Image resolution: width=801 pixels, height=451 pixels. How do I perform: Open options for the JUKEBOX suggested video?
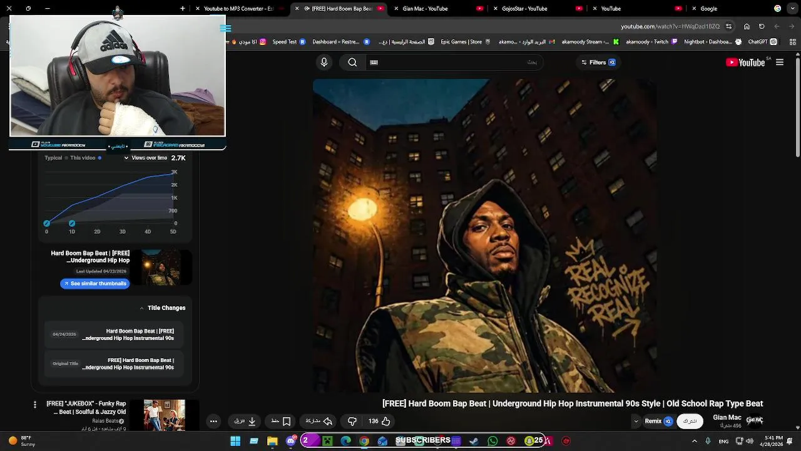point(35,405)
